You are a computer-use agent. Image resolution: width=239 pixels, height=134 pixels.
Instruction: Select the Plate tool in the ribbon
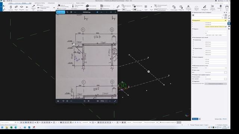pos(22,7)
